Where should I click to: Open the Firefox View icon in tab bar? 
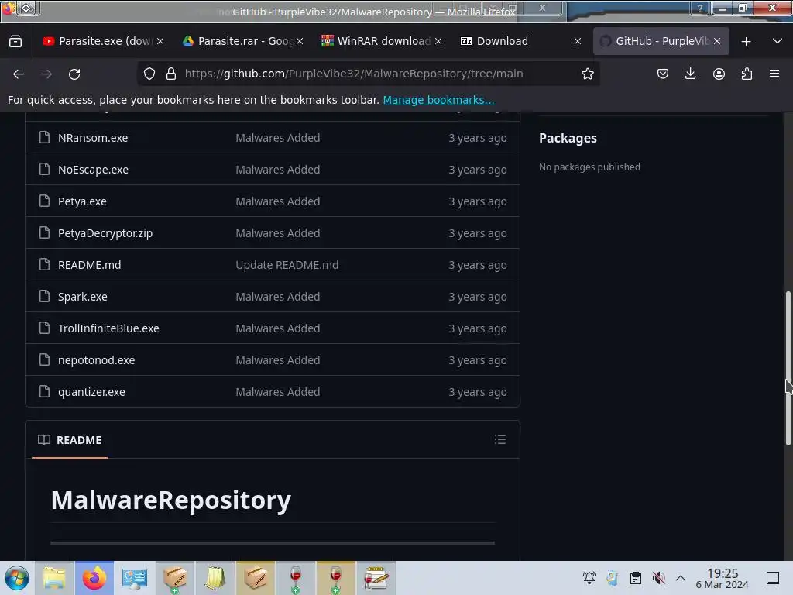[15, 42]
